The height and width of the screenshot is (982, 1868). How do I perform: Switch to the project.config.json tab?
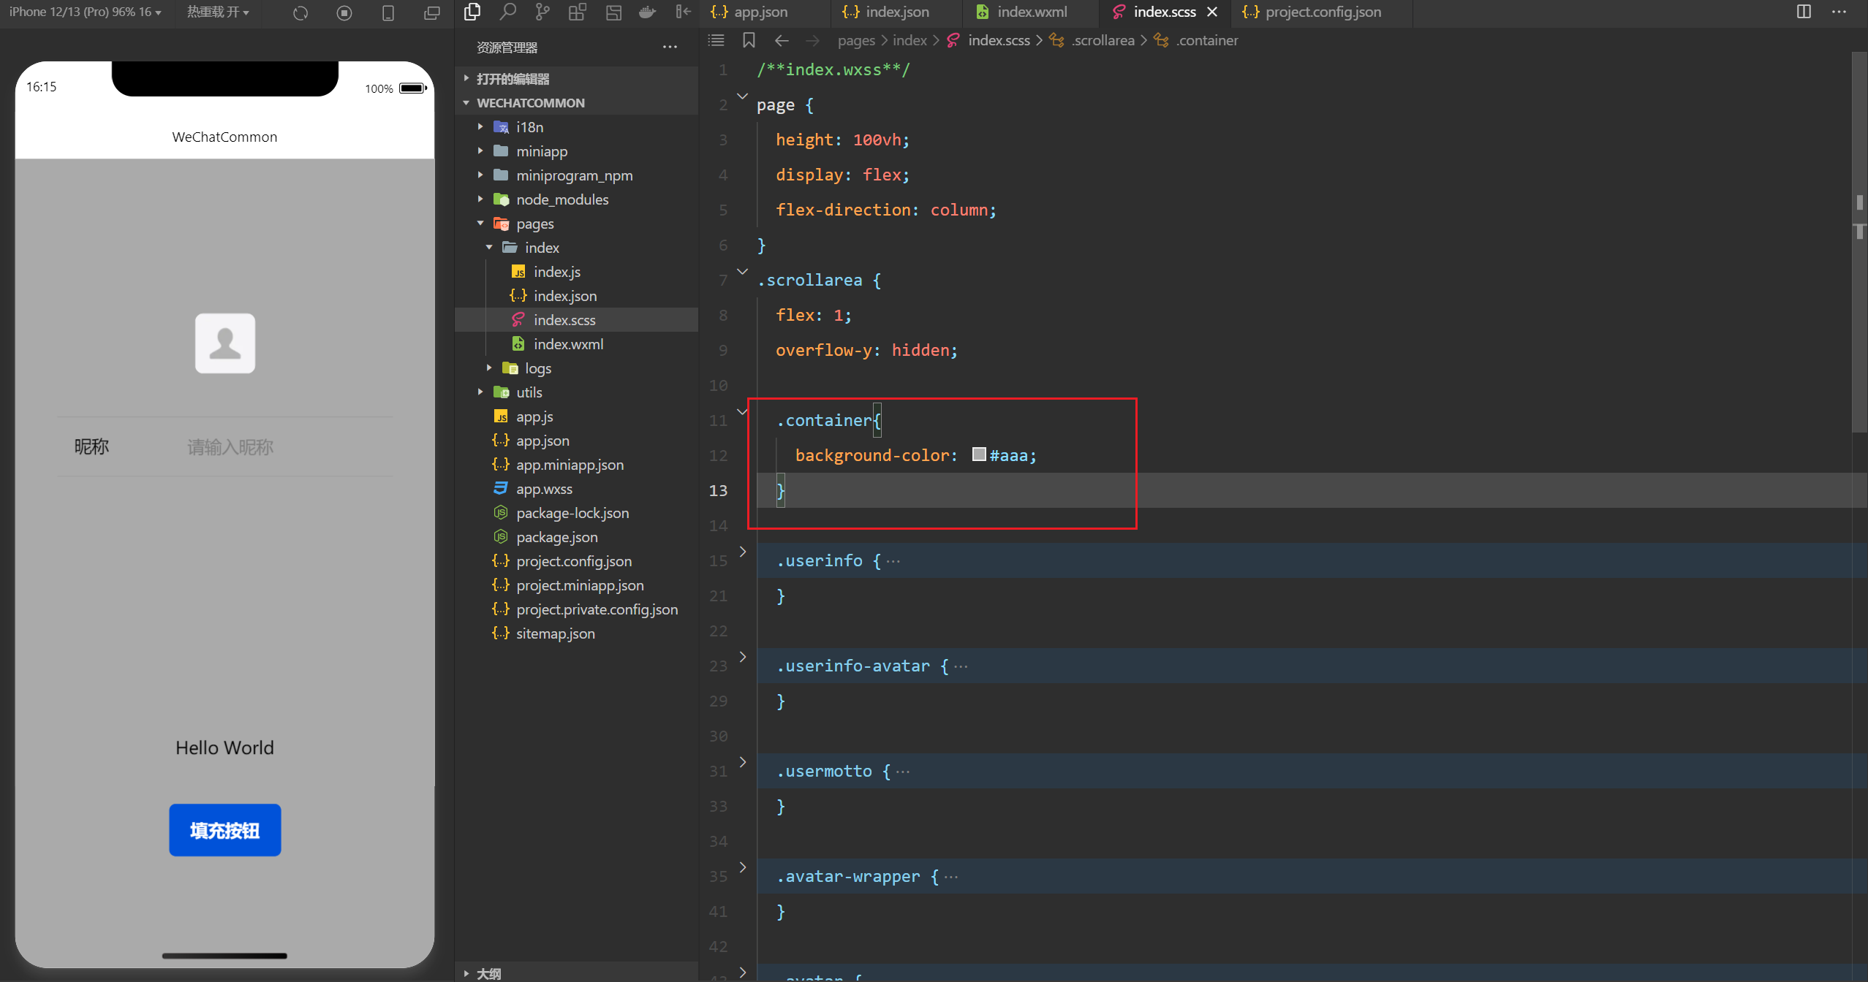tap(1322, 12)
